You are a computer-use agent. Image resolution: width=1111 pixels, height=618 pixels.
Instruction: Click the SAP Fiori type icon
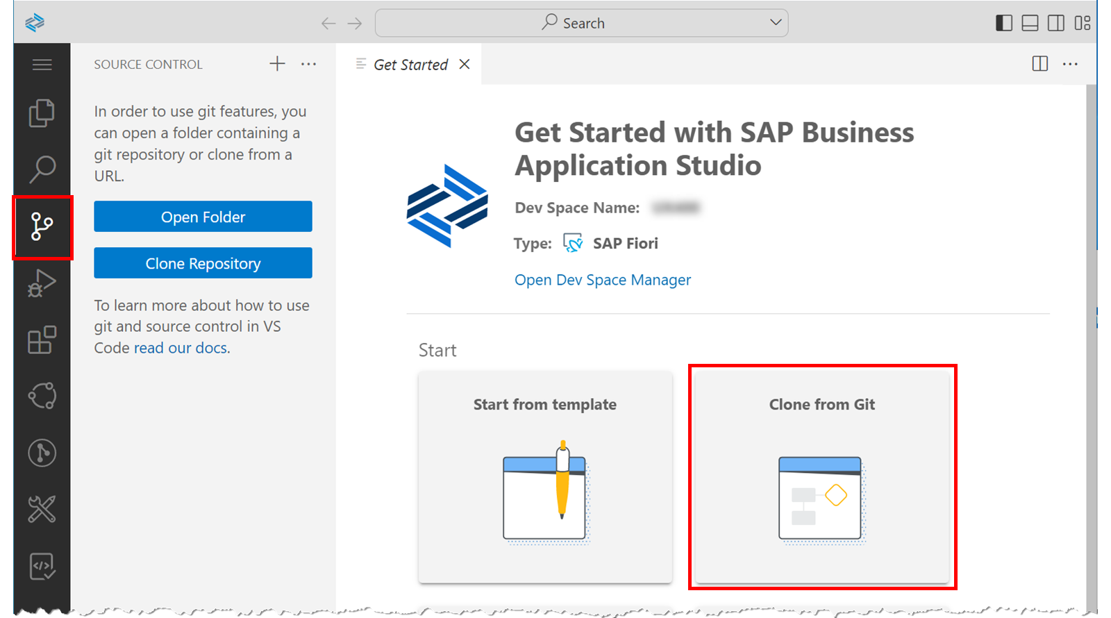pyautogui.click(x=573, y=243)
